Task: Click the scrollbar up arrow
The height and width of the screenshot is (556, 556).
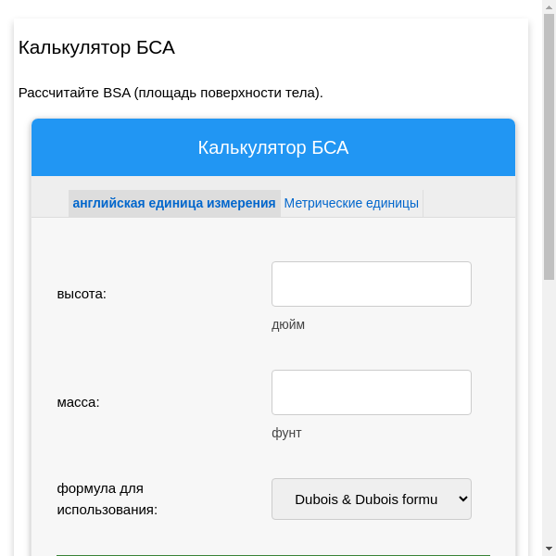Action: click(x=549, y=6)
